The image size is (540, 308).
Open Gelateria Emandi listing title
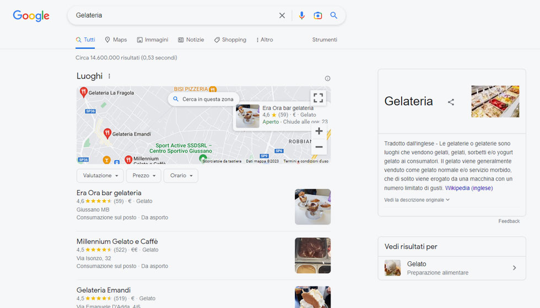[x=104, y=290]
